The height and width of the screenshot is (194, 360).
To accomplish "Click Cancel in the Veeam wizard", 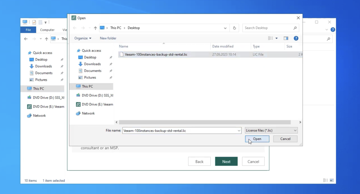I will point(253,161).
